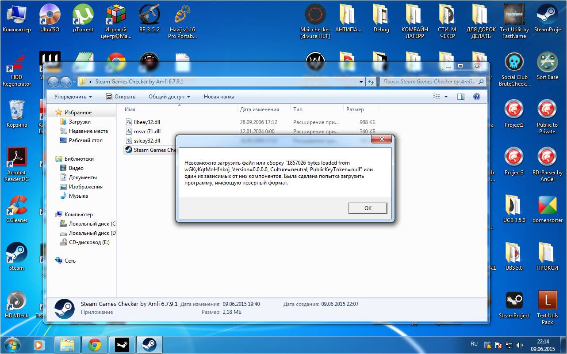The width and height of the screenshot is (567, 354).
Task: Click OK in the error dialog
Action: (x=368, y=208)
